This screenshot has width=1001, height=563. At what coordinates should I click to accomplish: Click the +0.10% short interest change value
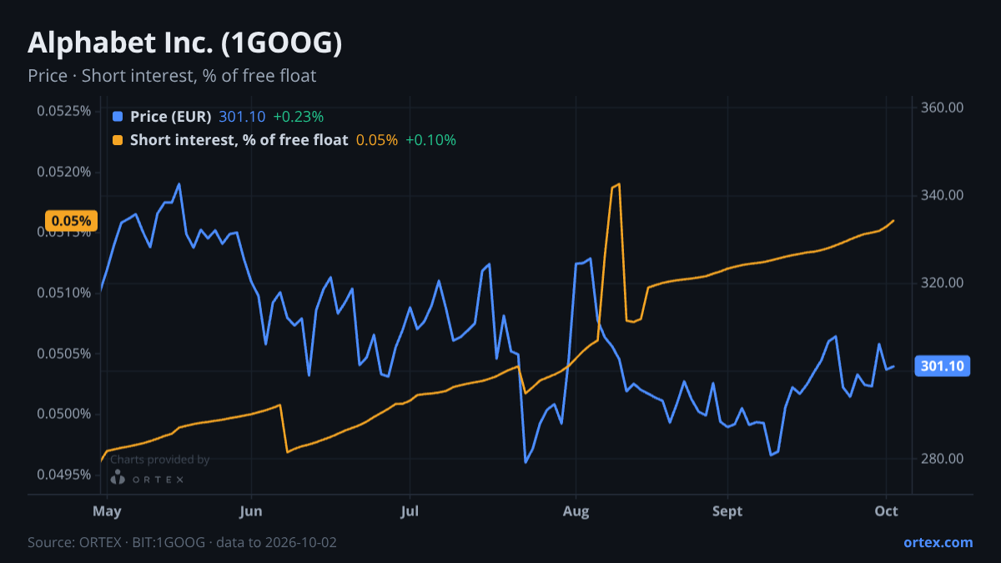point(430,140)
